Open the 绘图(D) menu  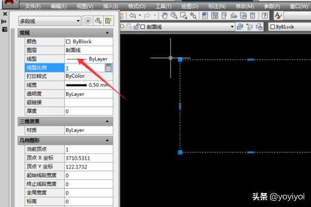tap(190, 6)
